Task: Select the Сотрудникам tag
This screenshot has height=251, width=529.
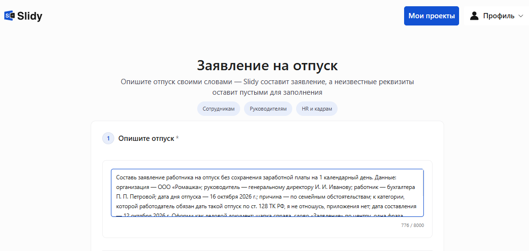Action: (218, 109)
